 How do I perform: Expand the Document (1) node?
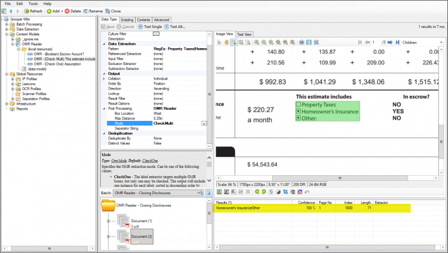click(x=109, y=222)
